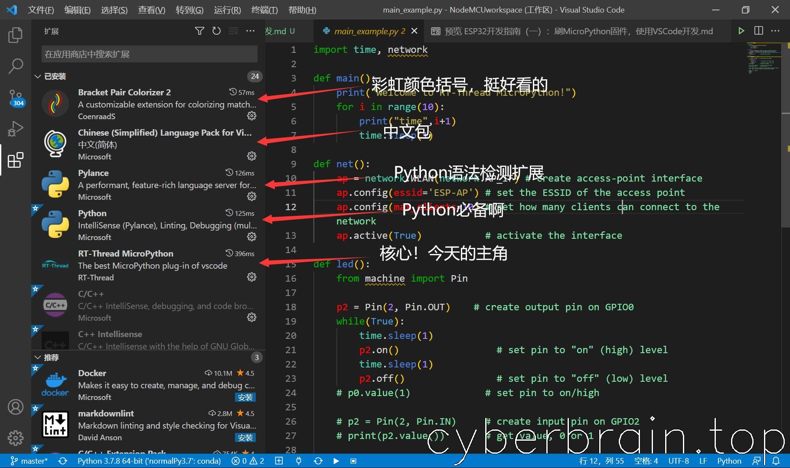Open the Manage gear in activity bar

[x=16, y=438]
